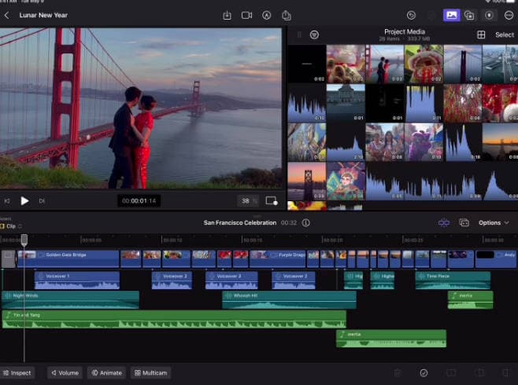Screen dimensions: 518x385
Task: Open the 38 viewer zoom percentage
Action: coord(248,200)
